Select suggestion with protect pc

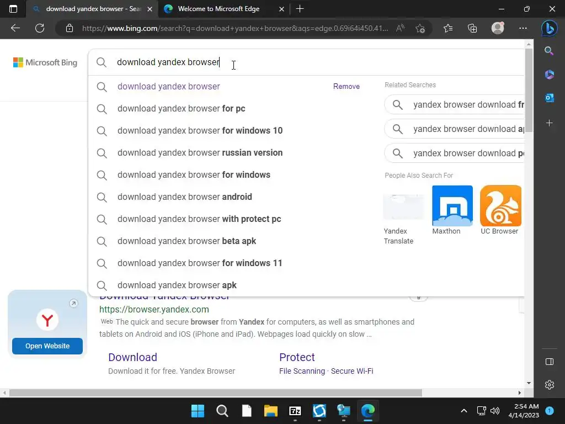click(199, 219)
